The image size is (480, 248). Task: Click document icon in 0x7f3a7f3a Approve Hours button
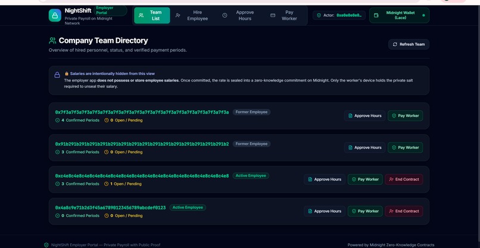pyautogui.click(x=350, y=116)
